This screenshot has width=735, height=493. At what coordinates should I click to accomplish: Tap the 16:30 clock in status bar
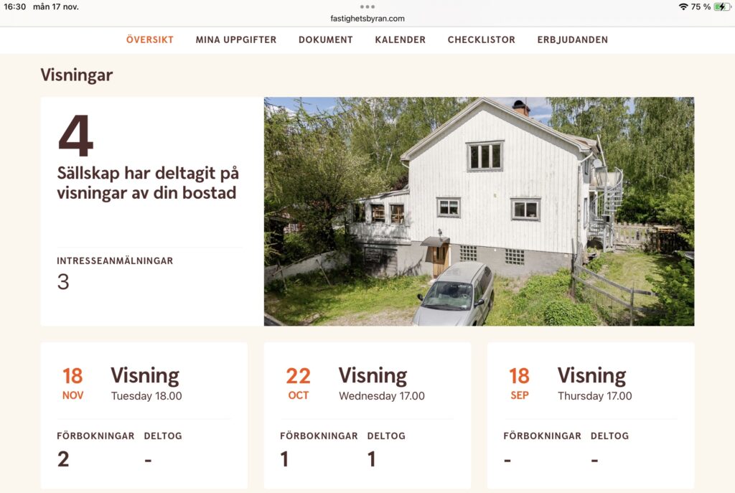(15, 6)
